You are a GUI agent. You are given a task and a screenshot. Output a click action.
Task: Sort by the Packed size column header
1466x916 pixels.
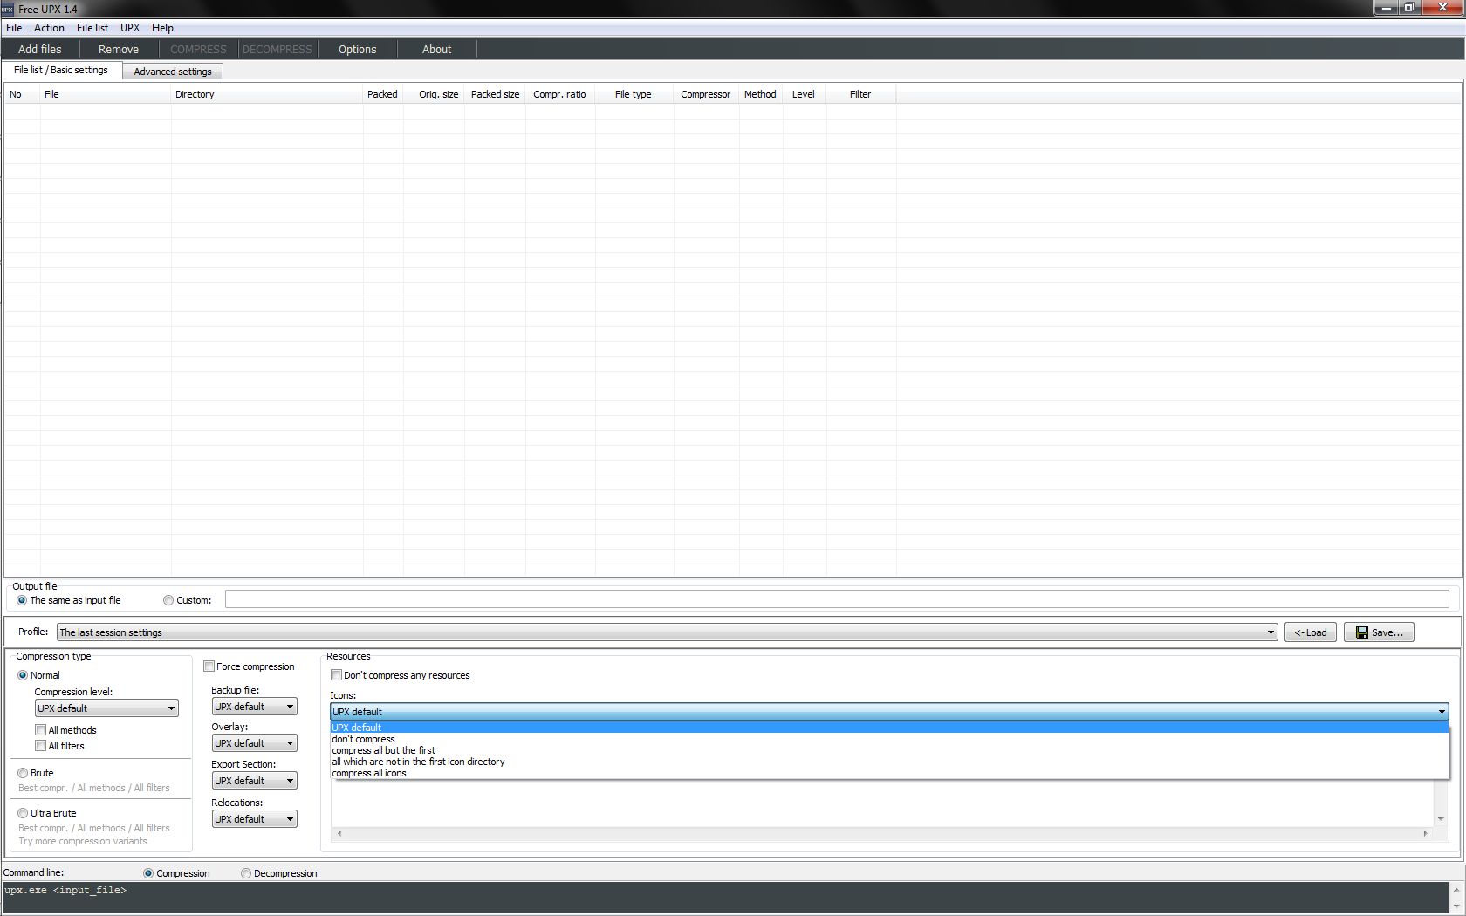[495, 94]
